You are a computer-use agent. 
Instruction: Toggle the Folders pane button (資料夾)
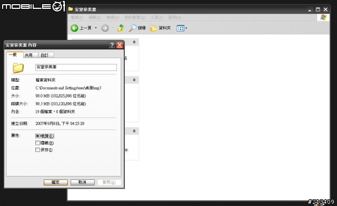pos(160,28)
